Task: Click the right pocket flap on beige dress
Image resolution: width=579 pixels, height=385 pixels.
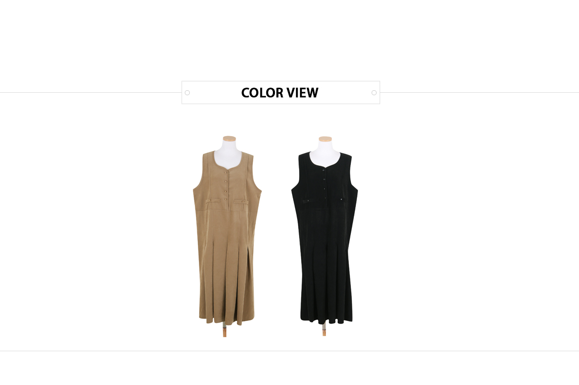Action: [241, 201]
